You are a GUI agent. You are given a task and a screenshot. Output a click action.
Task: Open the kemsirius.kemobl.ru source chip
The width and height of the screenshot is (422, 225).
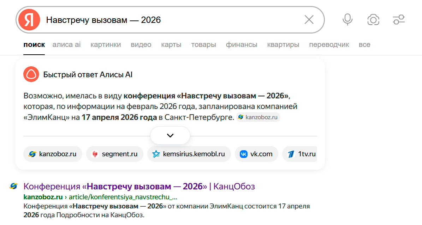pos(189,154)
